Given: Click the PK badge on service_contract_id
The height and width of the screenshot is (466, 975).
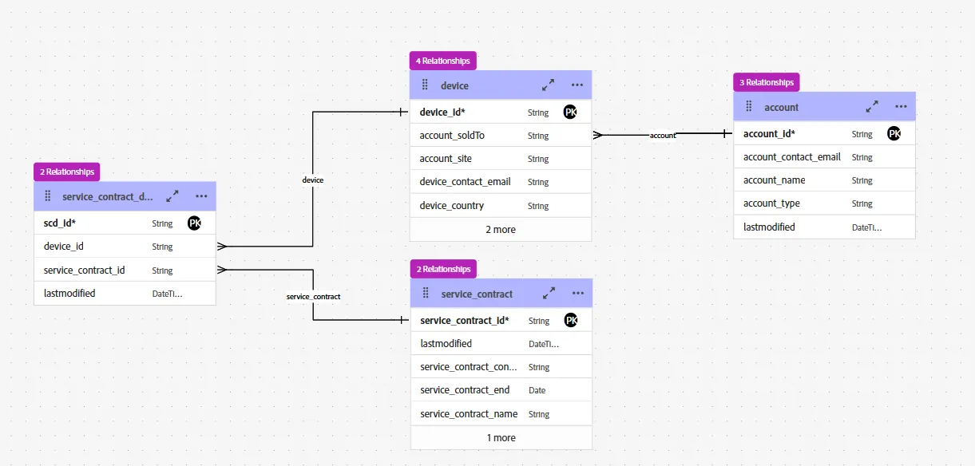Looking at the screenshot, I should click(x=571, y=320).
